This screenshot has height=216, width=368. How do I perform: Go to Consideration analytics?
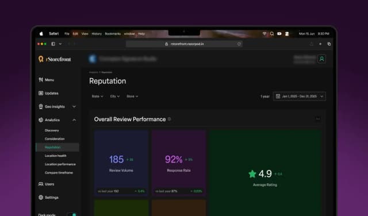[55, 139]
